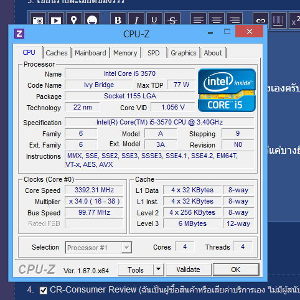The height and width of the screenshot is (300, 300).
Task: Click the Specification field text
Action: pos(159,122)
